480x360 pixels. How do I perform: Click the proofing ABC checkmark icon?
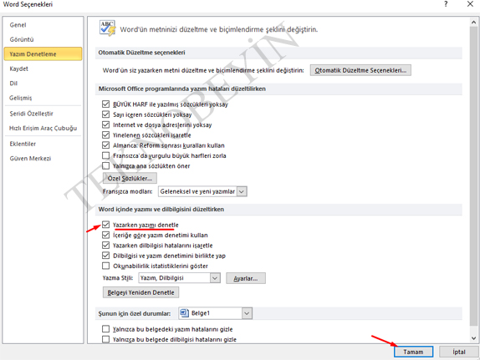(x=107, y=28)
